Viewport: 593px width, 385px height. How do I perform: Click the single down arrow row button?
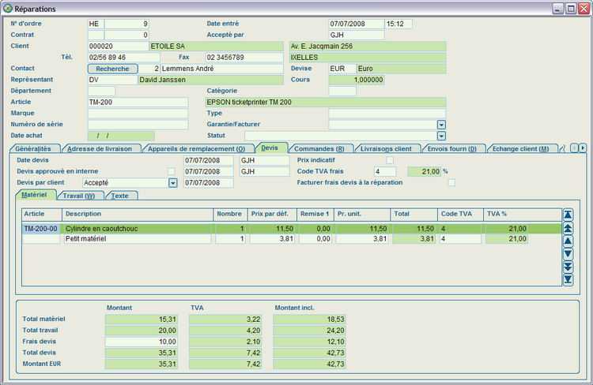point(568,254)
